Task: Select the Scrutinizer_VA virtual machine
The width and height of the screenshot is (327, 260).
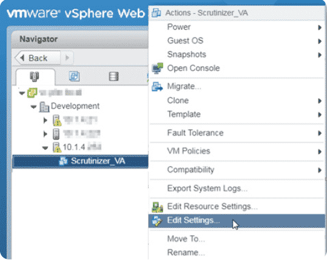Action: (x=80, y=161)
